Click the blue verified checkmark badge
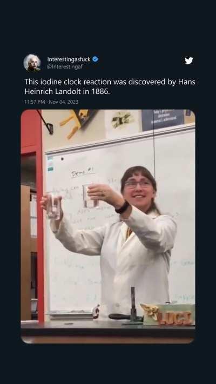This screenshot has width=216, height=384. [95, 59]
